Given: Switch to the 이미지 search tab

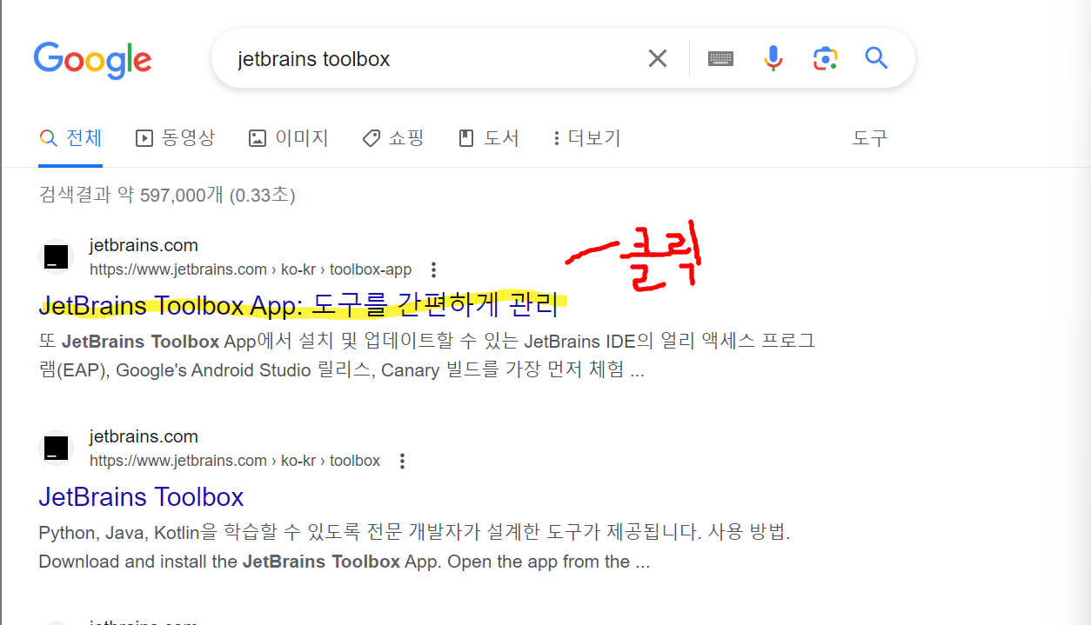Looking at the screenshot, I should coord(288,137).
